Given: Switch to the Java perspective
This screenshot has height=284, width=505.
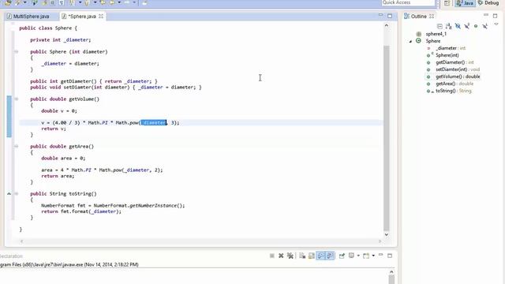Looking at the screenshot, I should pyautogui.click(x=465, y=3).
